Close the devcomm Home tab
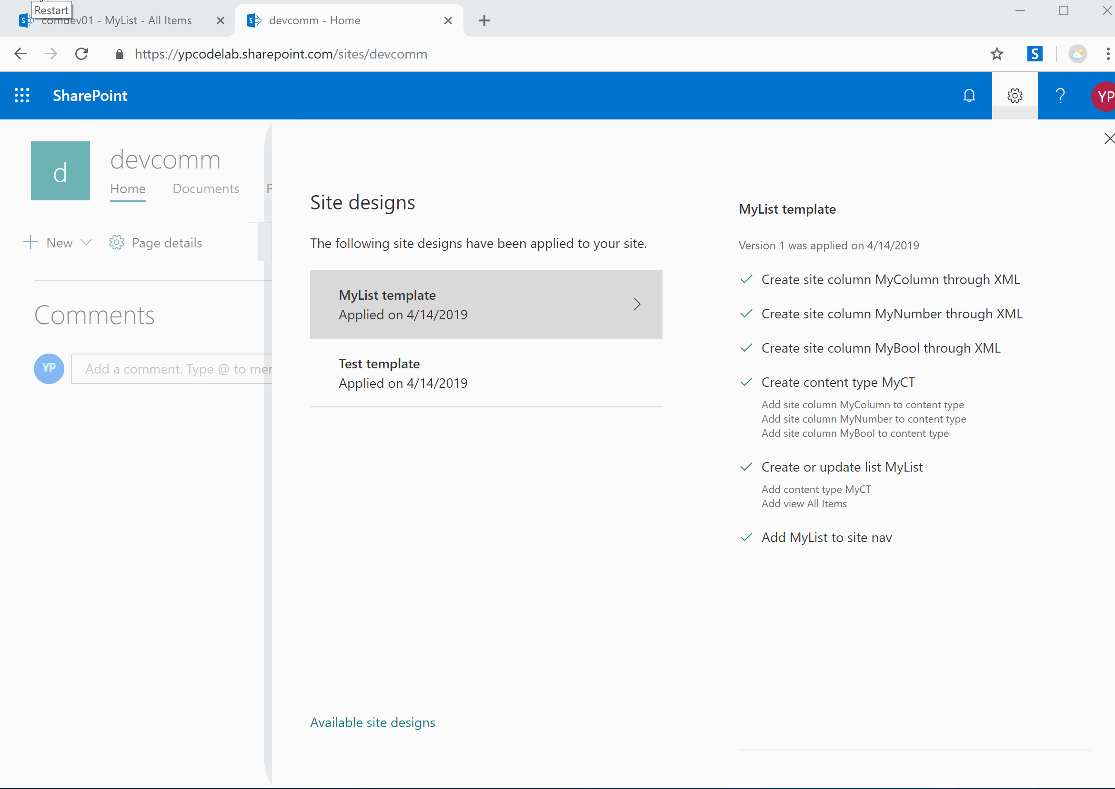 pos(448,20)
